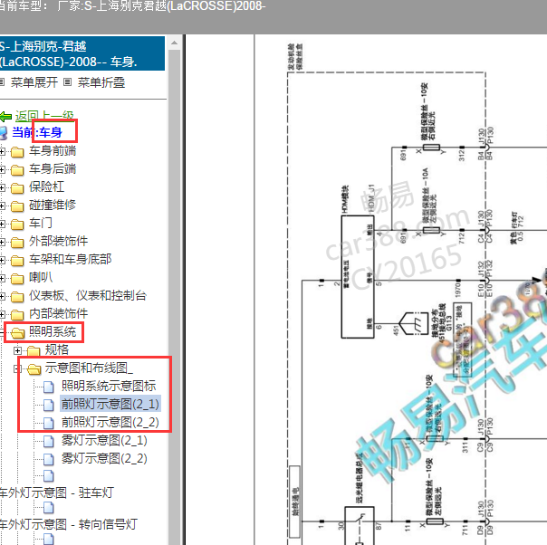The width and height of the screenshot is (547, 545).
Task: Click the HDM模块 box in wiring diagram
Action: (x=358, y=277)
